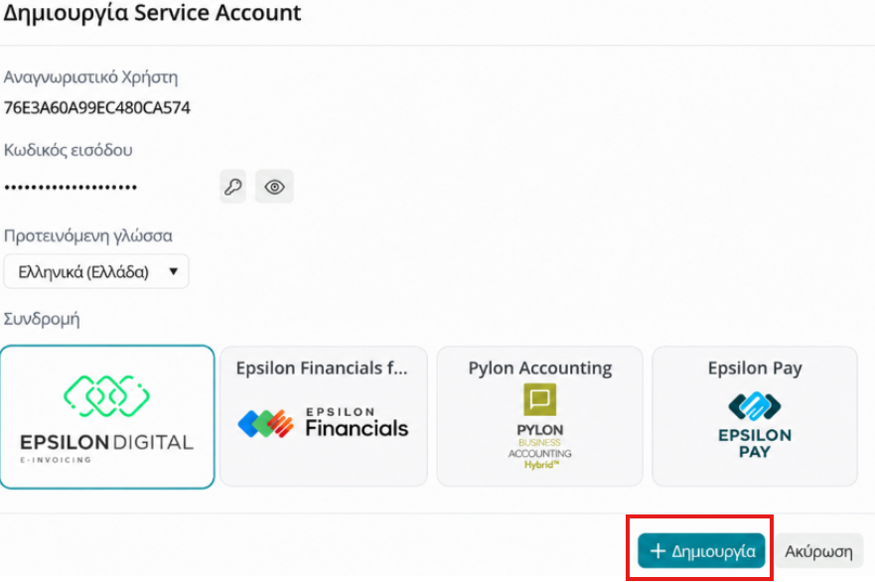Click the dropdown arrow of preferred language
Screen dimensions: 875x582
pos(174,272)
